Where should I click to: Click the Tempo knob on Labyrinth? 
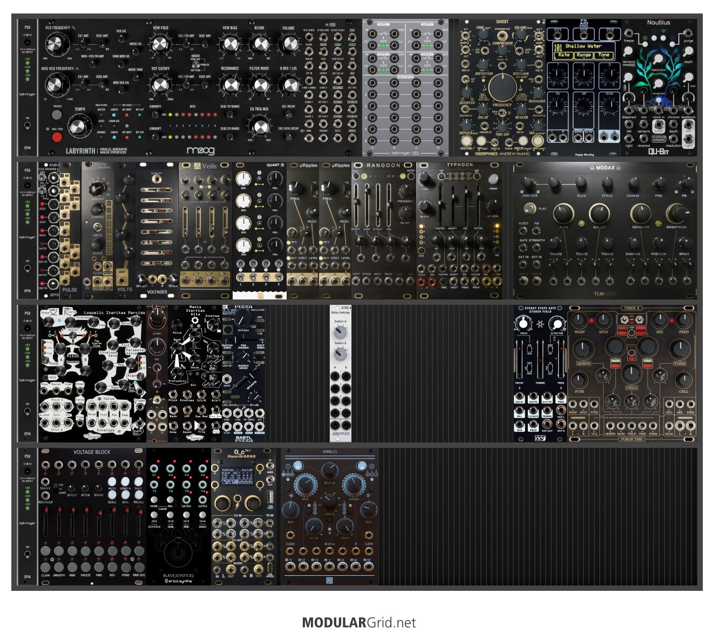79,126
